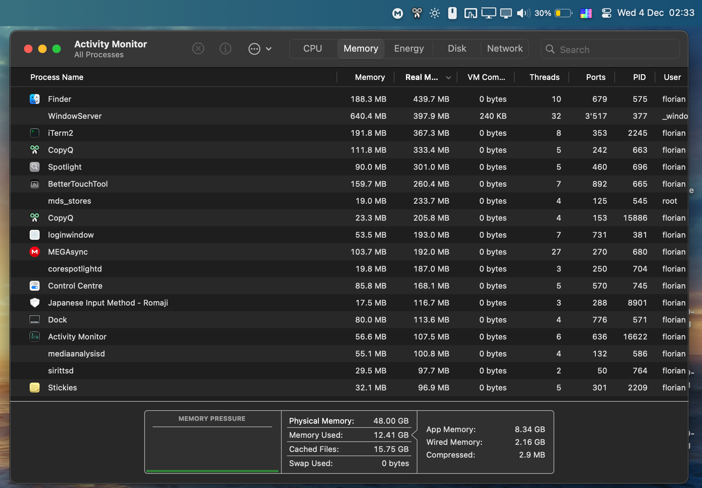
Task: Select the iTerm2 process icon
Action: point(35,133)
